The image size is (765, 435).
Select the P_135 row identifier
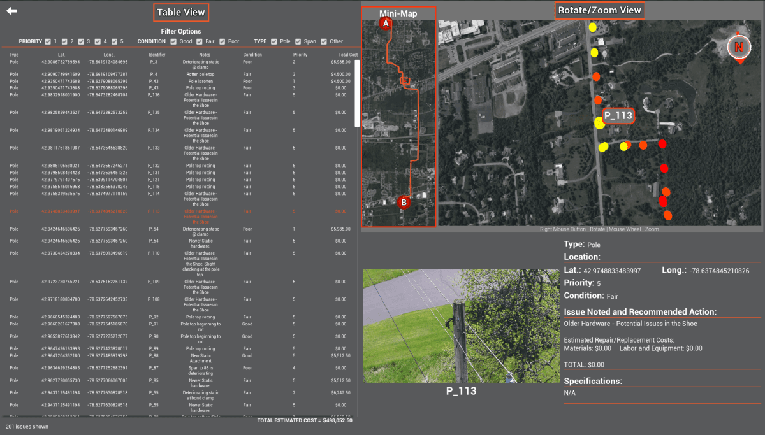[x=154, y=113]
